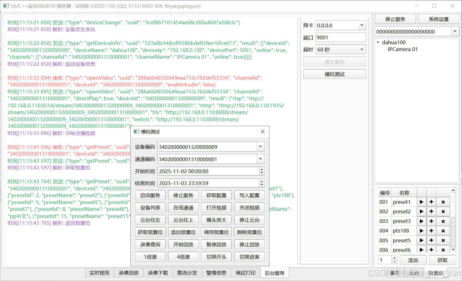The image size is (462, 281).
Task: Delete preset5 using its x icon
Action: click(x=443, y=240)
